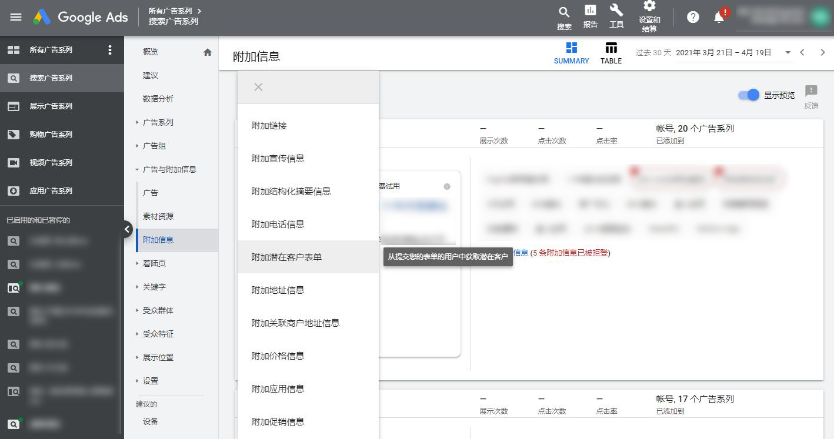Choose 附加价格信息 option

(308, 356)
